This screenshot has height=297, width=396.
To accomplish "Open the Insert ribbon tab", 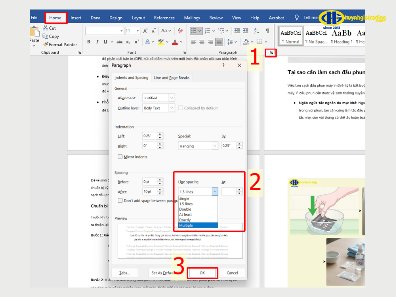I will click(x=76, y=18).
